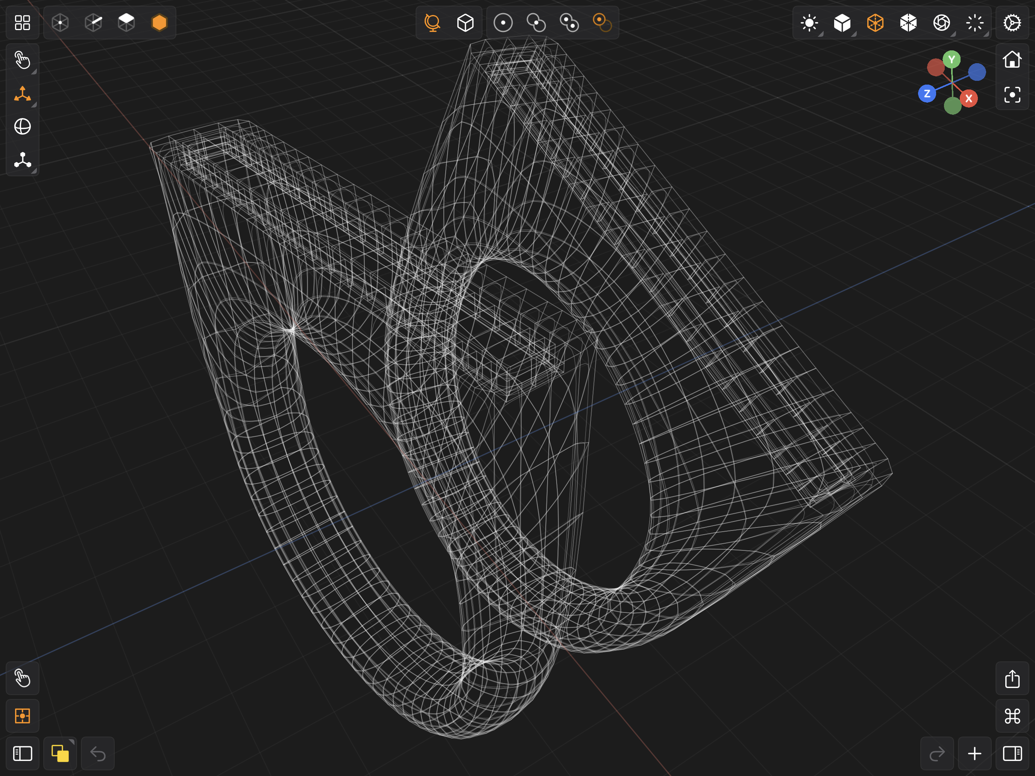Open yellow overlapping squares boolean menu
The height and width of the screenshot is (776, 1035).
click(x=60, y=753)
